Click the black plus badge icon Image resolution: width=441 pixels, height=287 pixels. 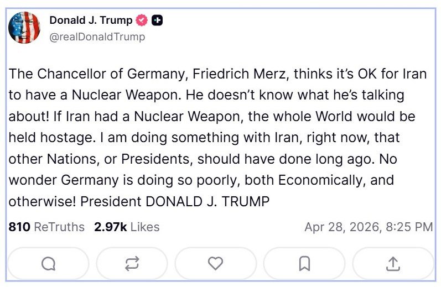(157, 20)
